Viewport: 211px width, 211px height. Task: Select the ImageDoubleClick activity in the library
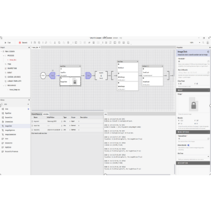pyautogui.click(x=15, y=135)
